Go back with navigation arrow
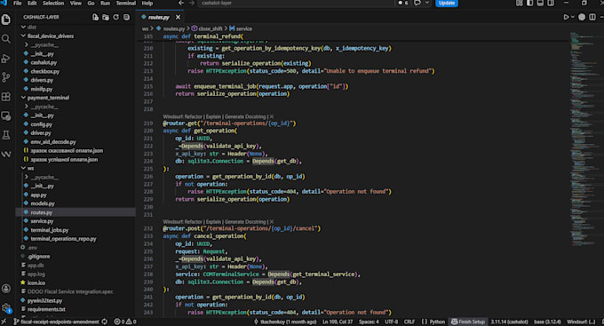The height and width of the screenshot is (326, 604). point(181,3)
